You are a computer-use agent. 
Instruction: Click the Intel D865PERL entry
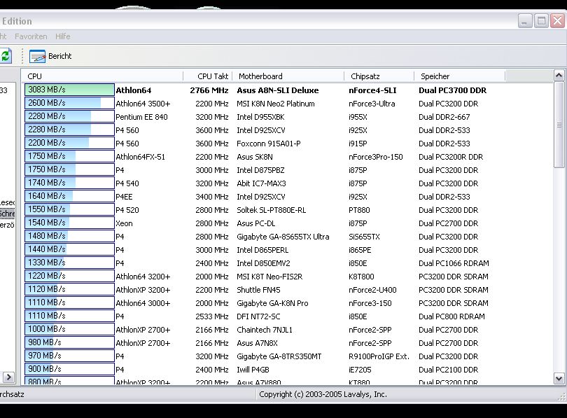coord(262,250)
